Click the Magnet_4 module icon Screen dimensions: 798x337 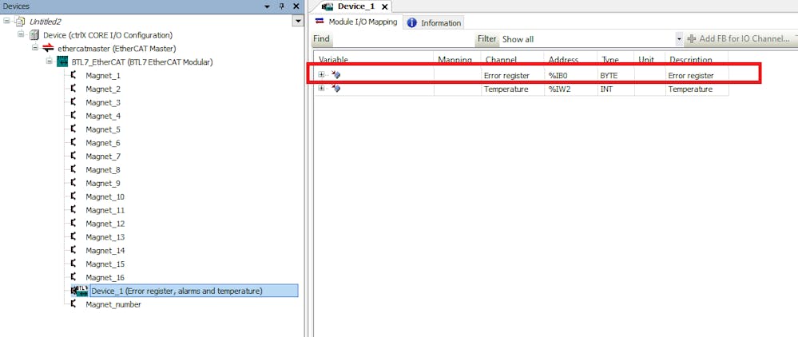pos(74,116)
